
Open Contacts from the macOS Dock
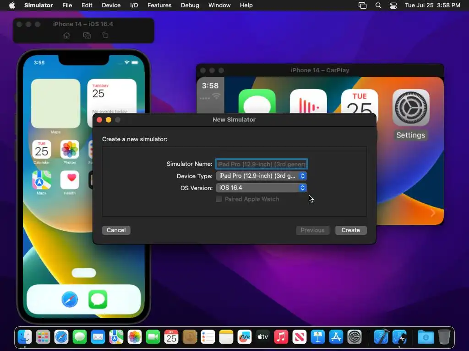(190, 337)
